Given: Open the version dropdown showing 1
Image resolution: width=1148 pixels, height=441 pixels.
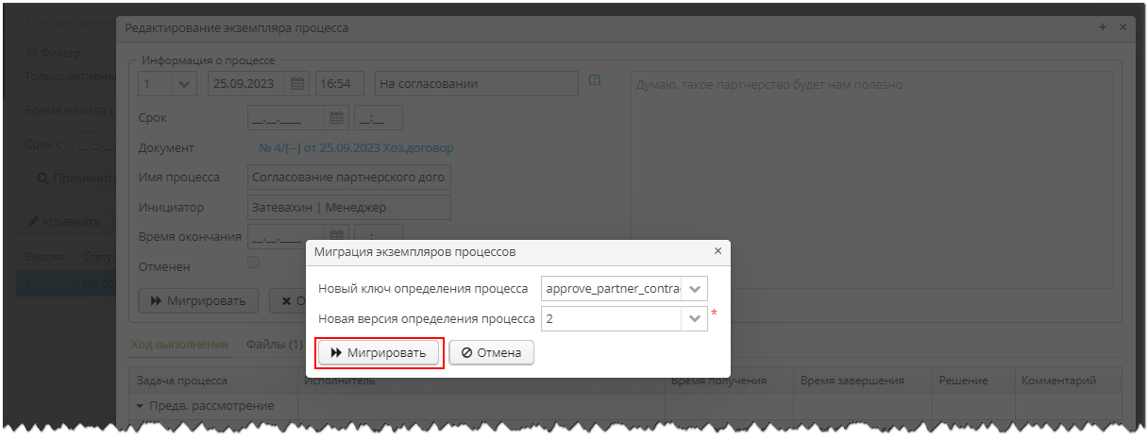Looking at the screenshot, I should (x=182, y=84).
